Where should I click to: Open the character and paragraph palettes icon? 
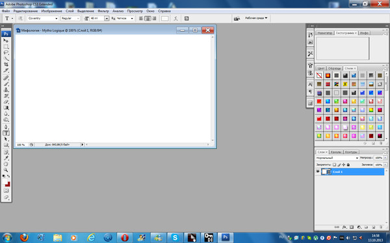(x=187, y=18)
